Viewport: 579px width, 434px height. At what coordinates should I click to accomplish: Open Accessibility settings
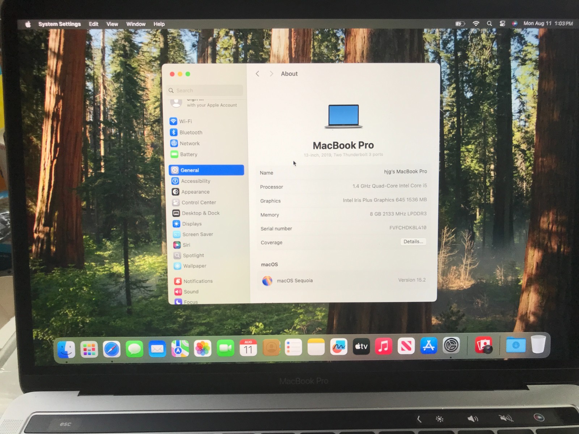click(196, 181)
